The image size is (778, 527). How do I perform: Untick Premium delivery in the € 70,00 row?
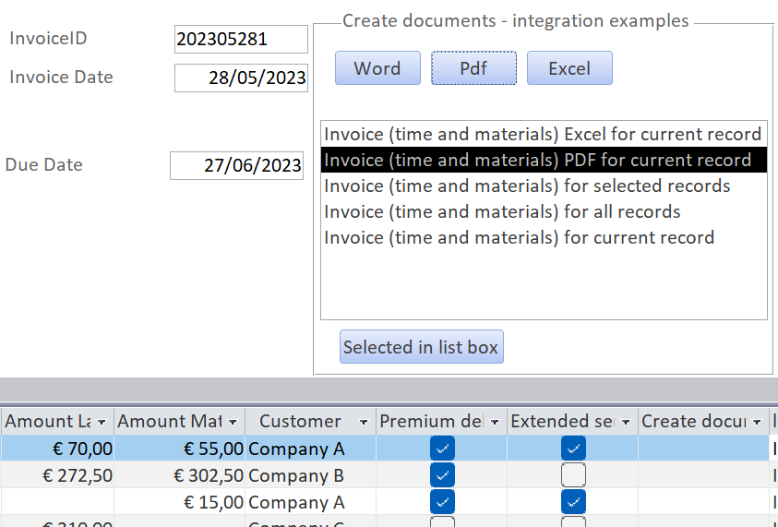pyautogui.click(x=443, y=449)
